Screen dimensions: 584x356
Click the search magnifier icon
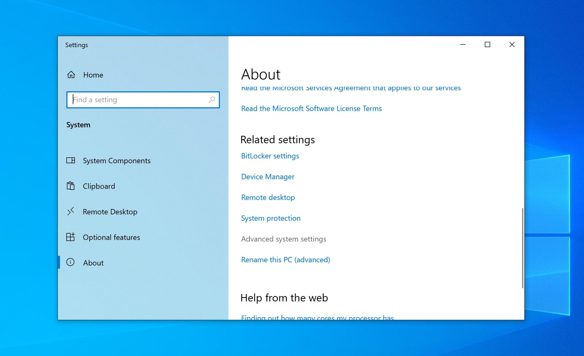212,100
